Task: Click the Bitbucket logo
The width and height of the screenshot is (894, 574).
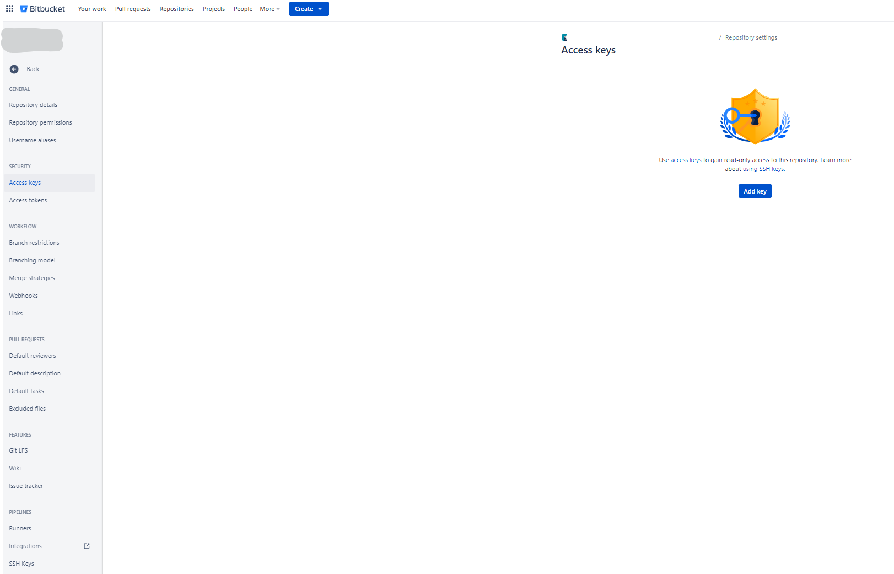Action: pos(42,9)
